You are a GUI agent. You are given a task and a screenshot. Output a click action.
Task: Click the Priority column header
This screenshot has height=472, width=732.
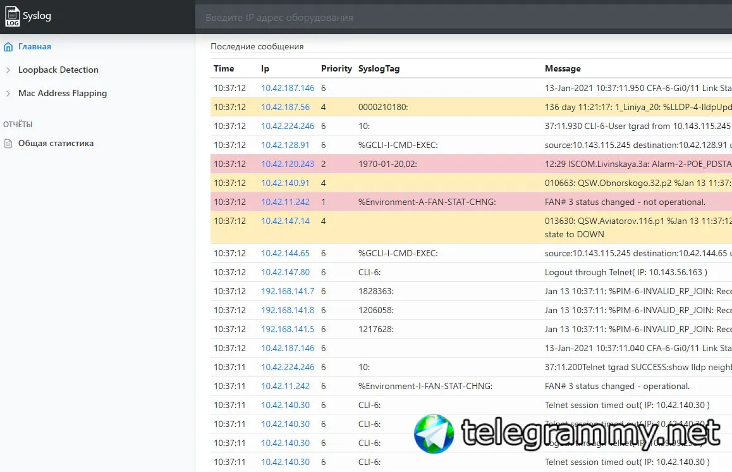[x=336, y=69]
